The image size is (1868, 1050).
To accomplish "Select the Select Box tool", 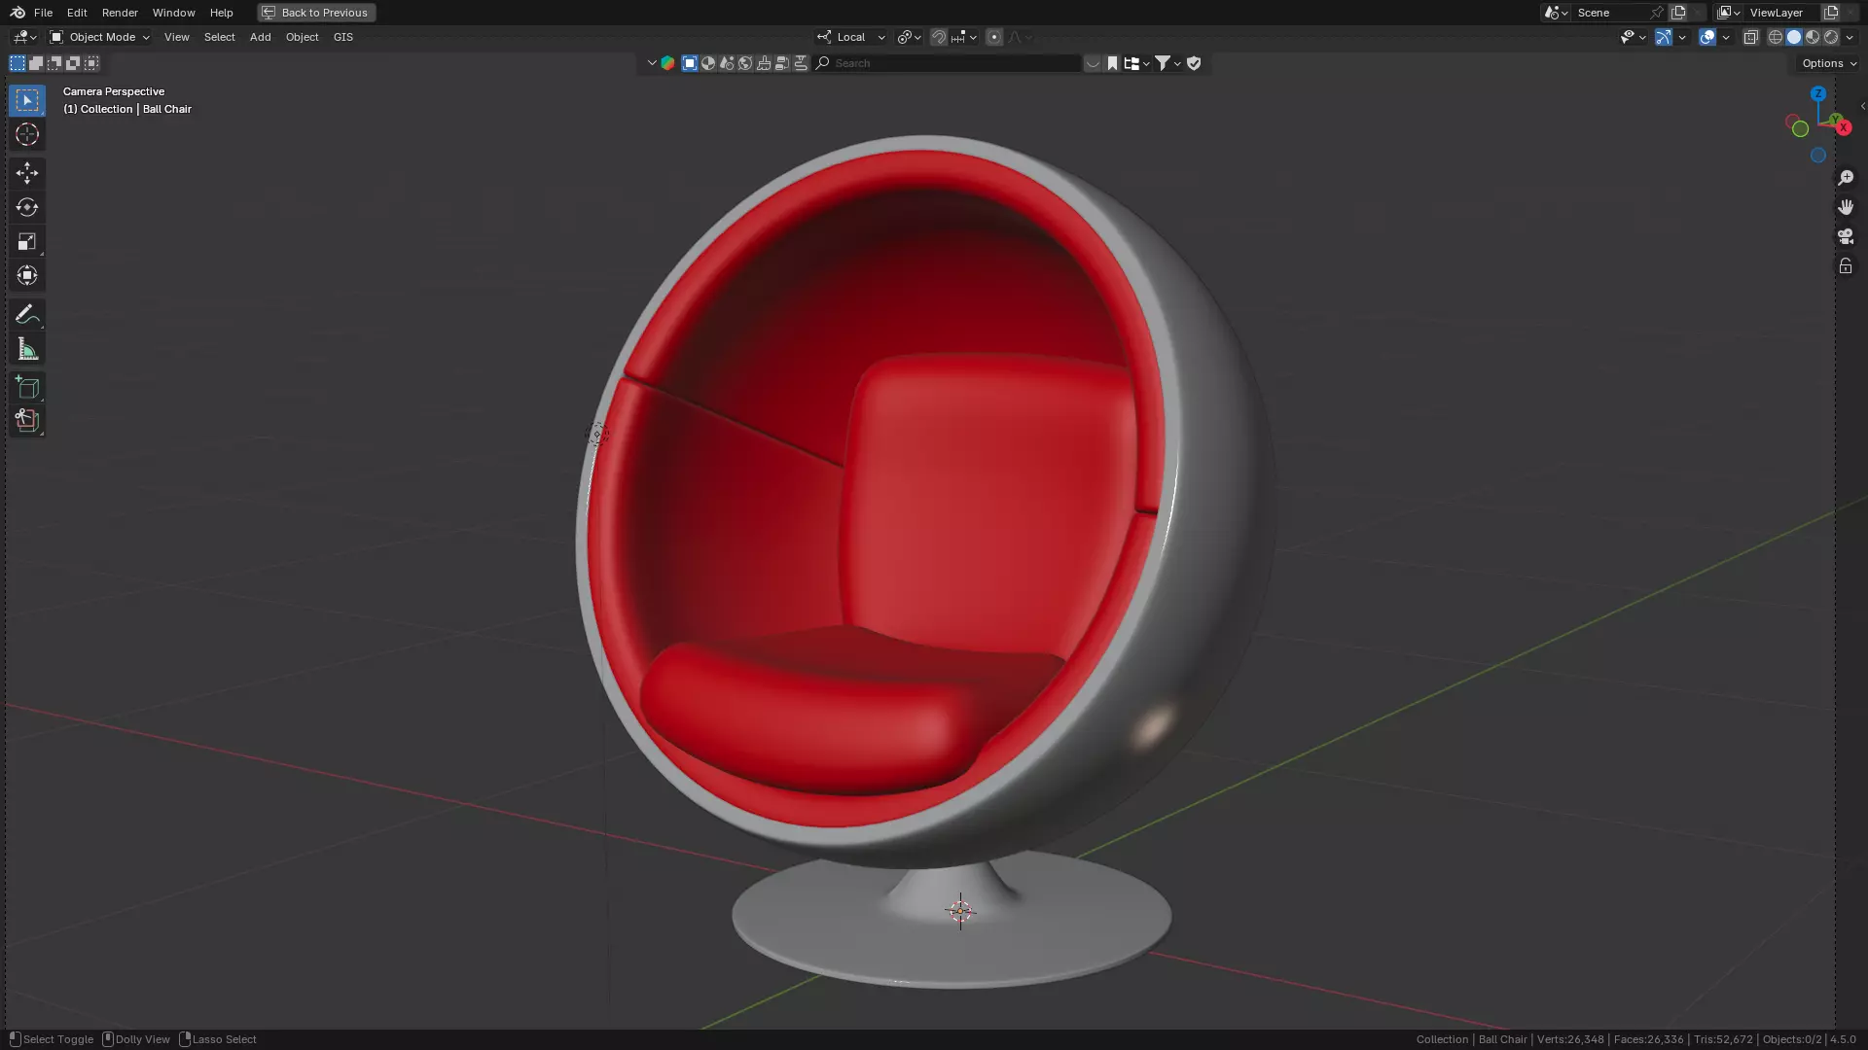I will (x=27, y=100).
